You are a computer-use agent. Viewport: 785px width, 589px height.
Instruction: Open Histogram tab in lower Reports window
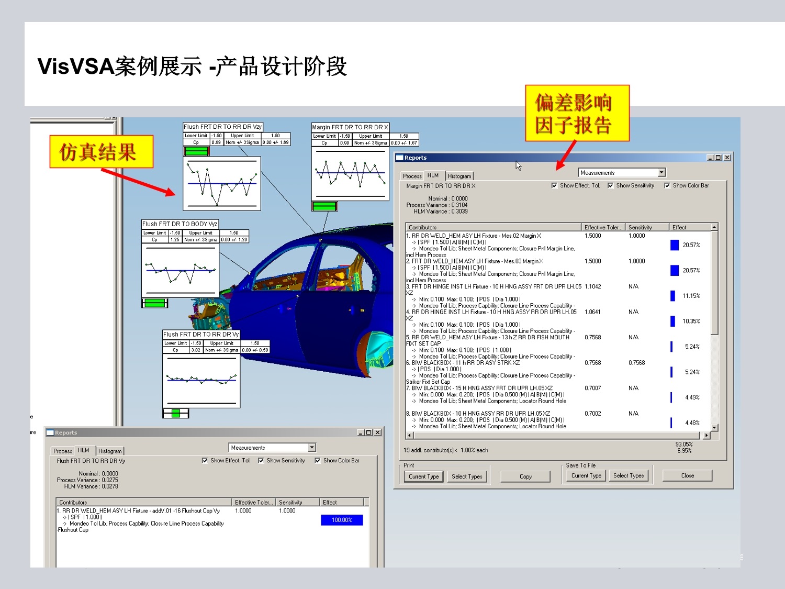pyautogui.click(x=110, y=451)
